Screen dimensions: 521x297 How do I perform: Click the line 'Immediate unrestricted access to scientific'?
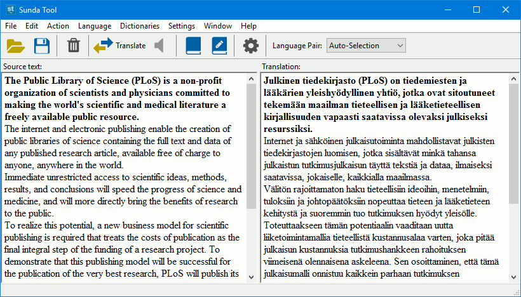pos(115,177)
